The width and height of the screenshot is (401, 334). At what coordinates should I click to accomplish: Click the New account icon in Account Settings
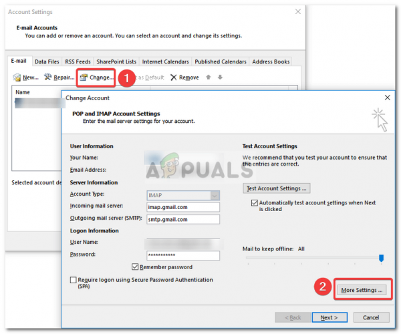[17, 77]
